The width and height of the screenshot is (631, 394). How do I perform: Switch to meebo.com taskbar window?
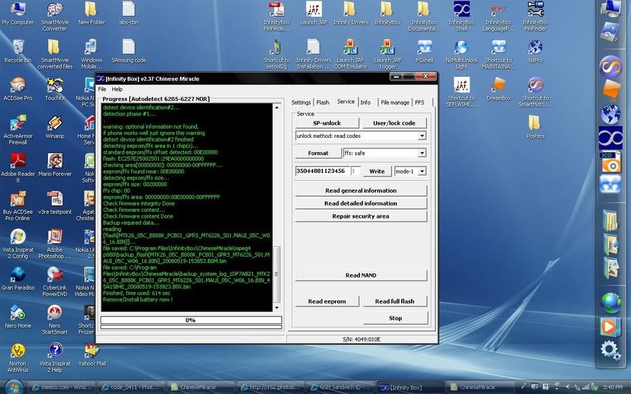click(62, 387)
